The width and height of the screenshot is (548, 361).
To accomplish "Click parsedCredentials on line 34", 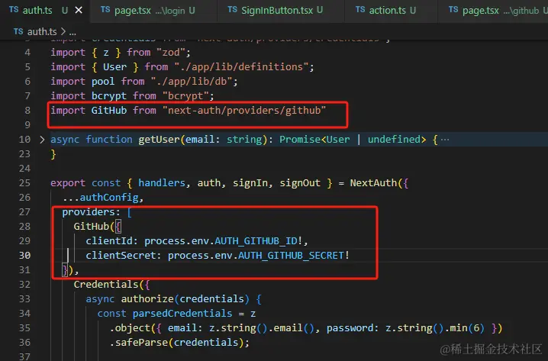I will (x=182, y=314).
